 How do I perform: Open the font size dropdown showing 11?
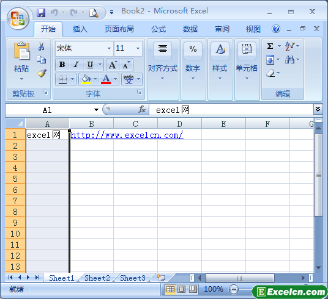pos(138,48)
